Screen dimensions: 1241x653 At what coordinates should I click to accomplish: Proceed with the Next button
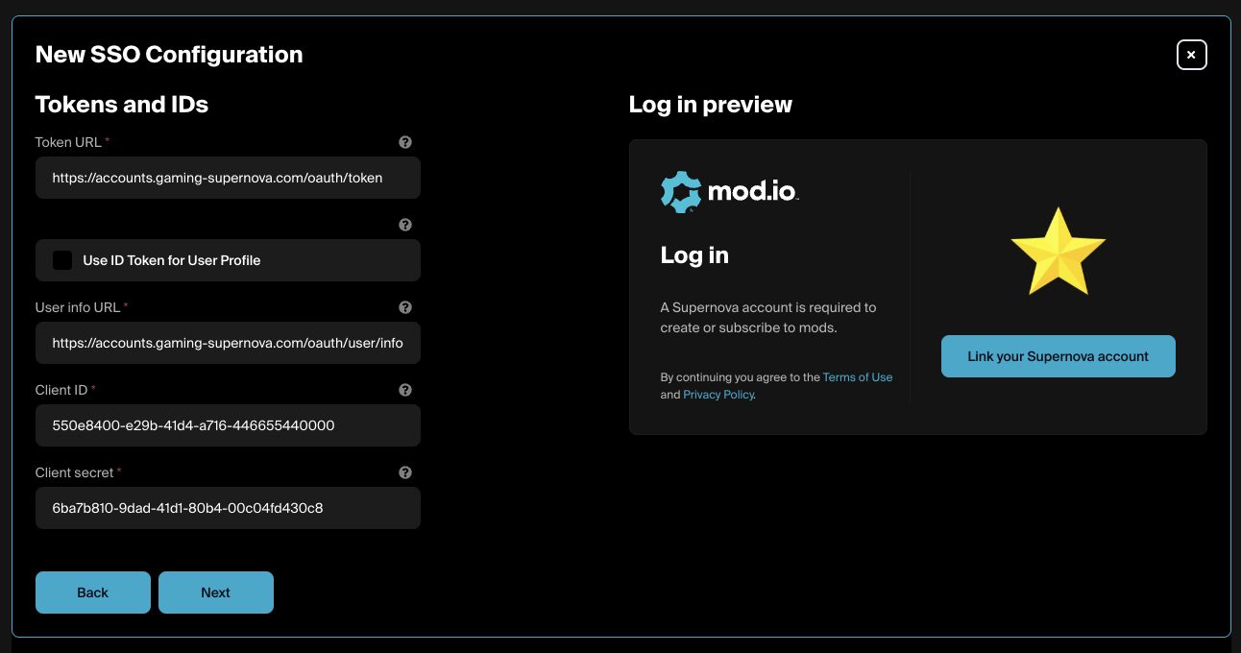(x=216, y=593)
